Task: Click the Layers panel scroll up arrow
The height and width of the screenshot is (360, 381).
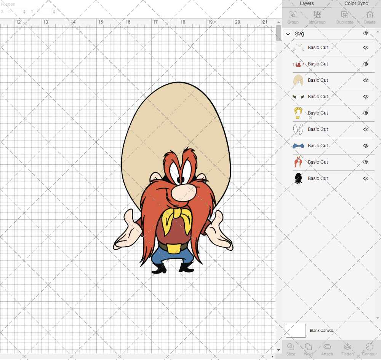Action: (x=377, y=32)
